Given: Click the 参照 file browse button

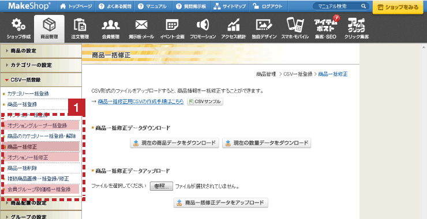Looking at the screenshot, I should pos(161,186).
